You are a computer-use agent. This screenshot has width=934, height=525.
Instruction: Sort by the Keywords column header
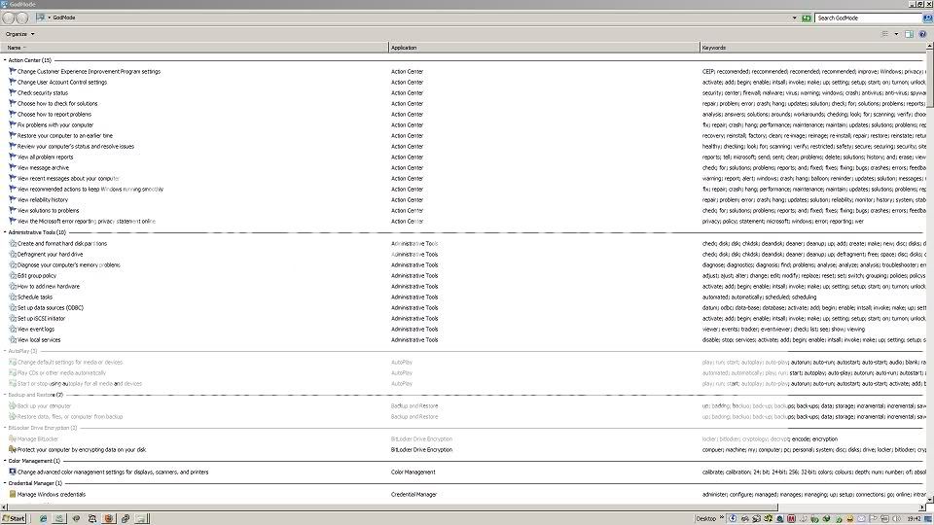click(713, 47)
